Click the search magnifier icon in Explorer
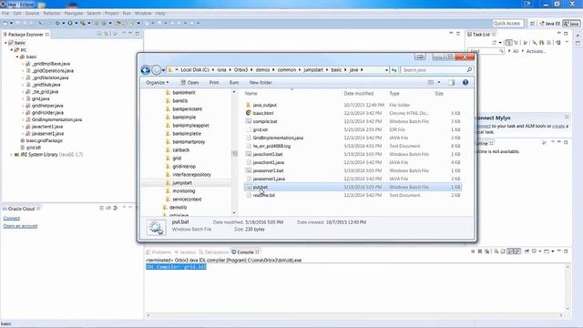This screenshot has height=328, width=583. 469,70
